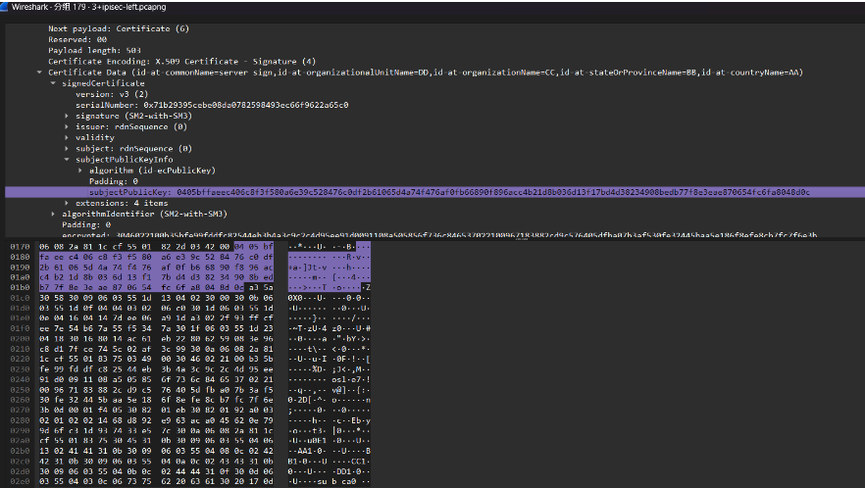This screenshot has width=865, height=488.
Task: Expand the extensions: 4 items node
Action: (67, 203)
